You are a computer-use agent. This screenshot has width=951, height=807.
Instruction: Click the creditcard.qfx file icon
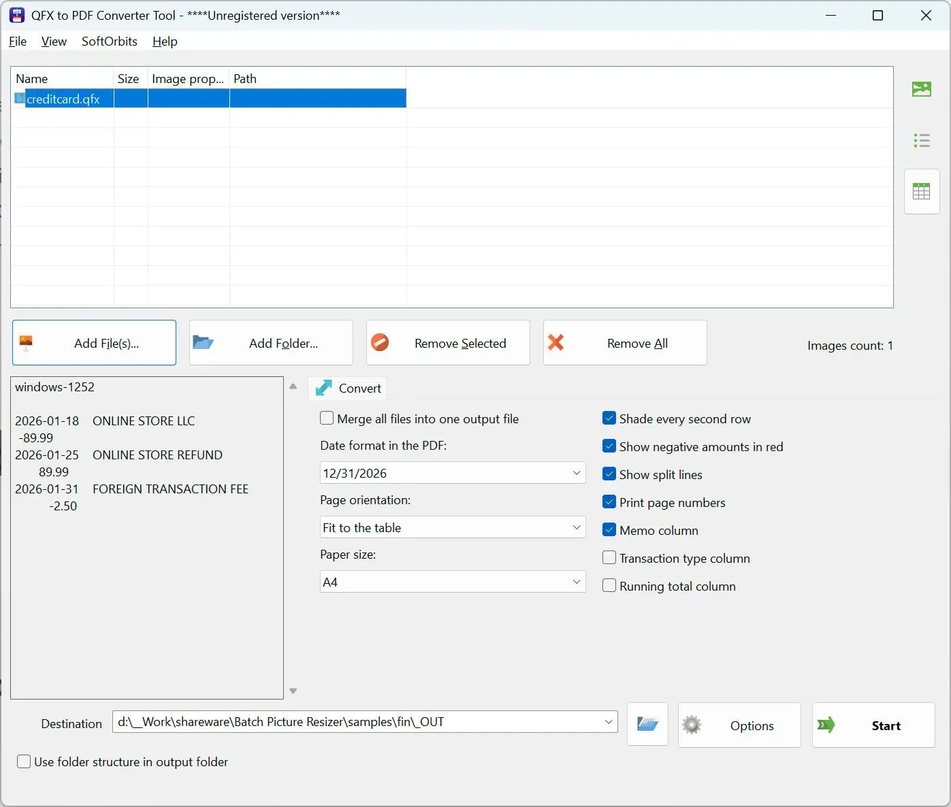[x=20, y=99]
